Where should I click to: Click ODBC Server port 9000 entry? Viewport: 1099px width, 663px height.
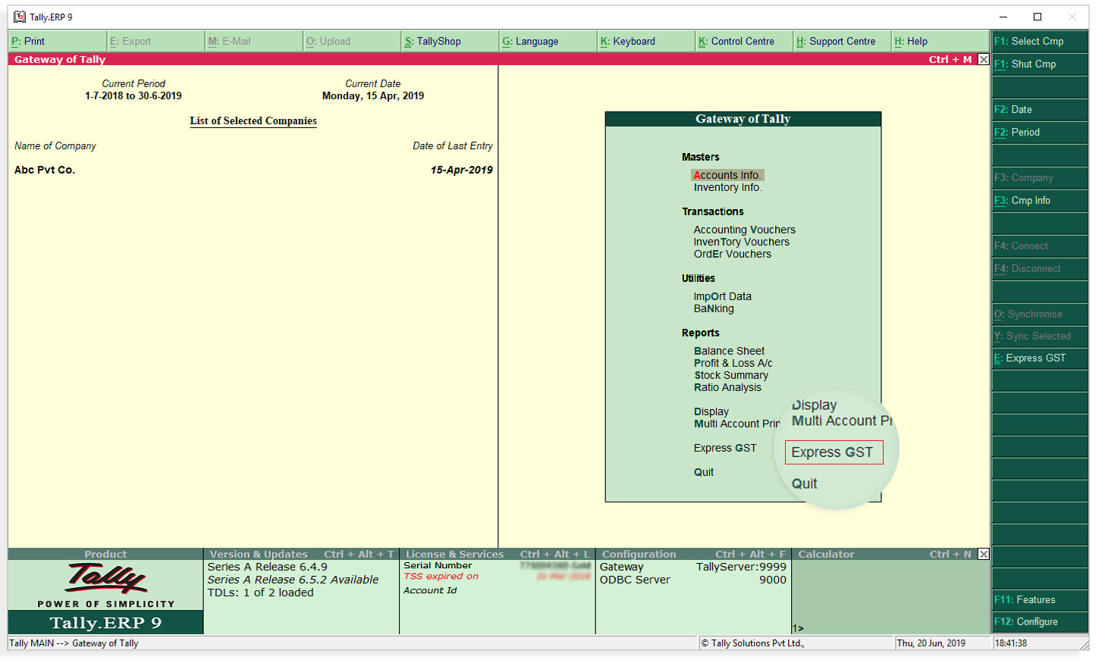(x=693, y=580)
